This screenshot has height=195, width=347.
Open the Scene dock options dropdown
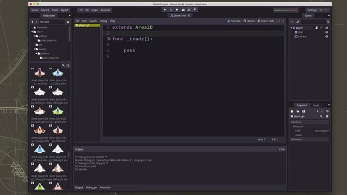[329, 16]
